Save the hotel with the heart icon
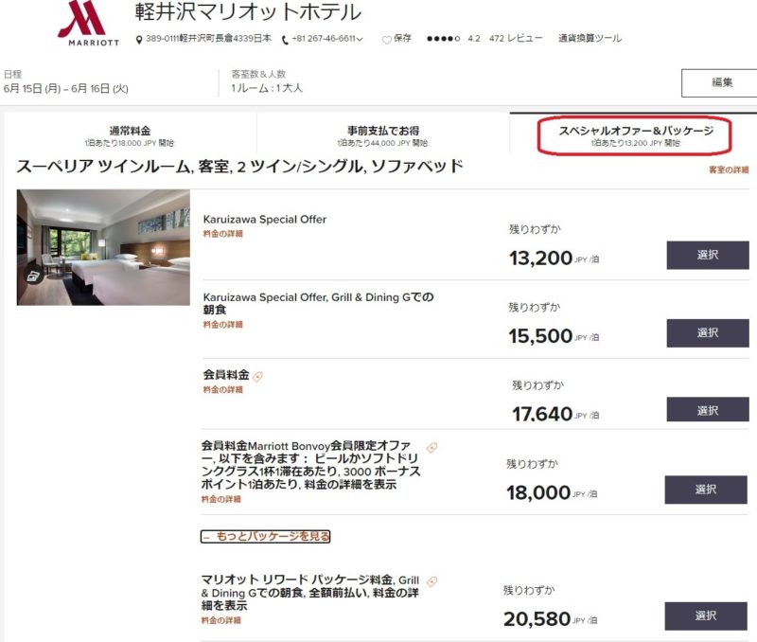The image size is (757, 642). (386, 40)
